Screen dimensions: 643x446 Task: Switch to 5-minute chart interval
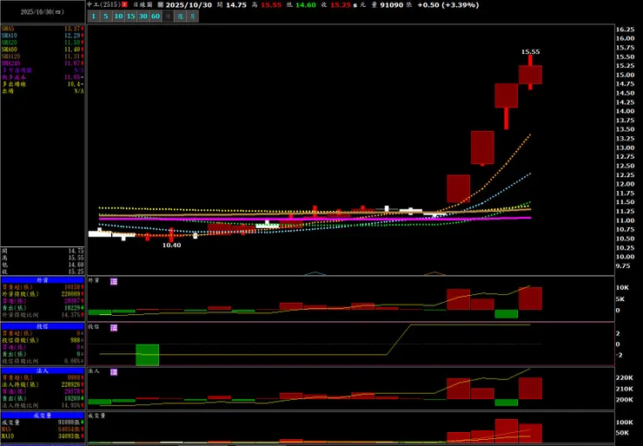106,16
